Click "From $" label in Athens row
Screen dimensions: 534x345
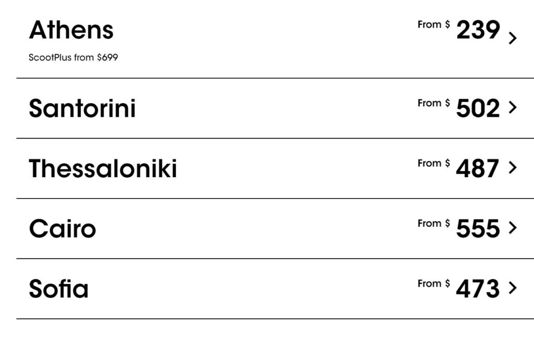pyautogui.click(x=433, y=24)
